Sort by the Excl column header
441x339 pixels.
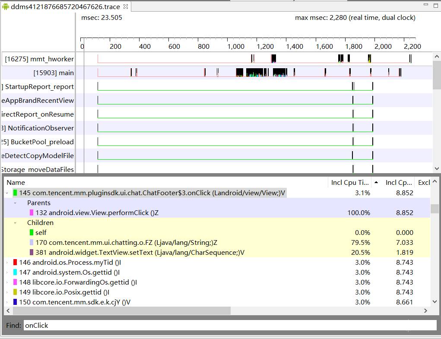(423, 182)
